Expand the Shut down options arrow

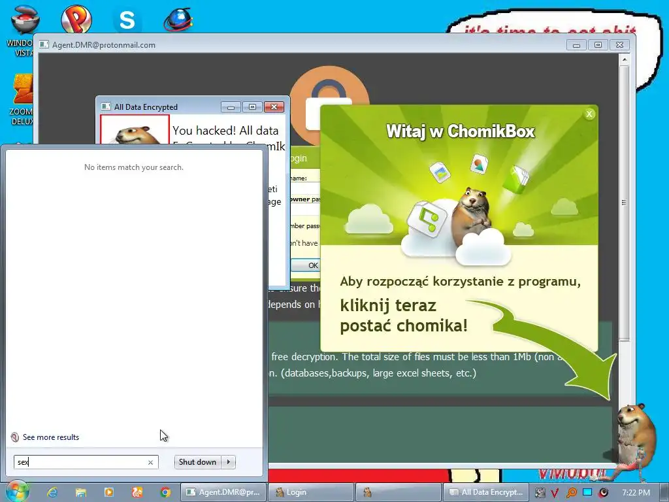[229, 462]
